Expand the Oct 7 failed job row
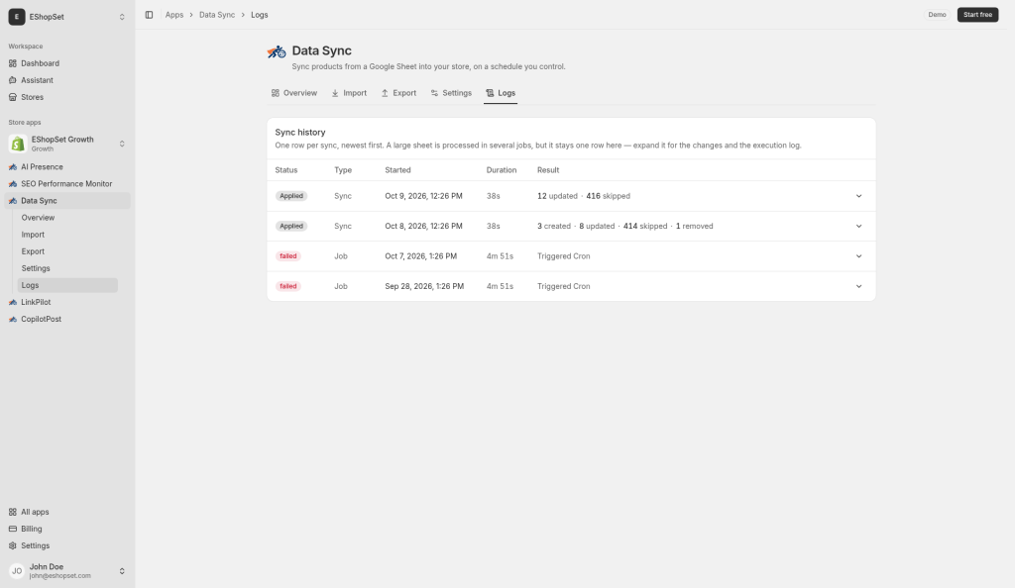This screenshot has width=1015, height=588. click(x=859, y=256)
